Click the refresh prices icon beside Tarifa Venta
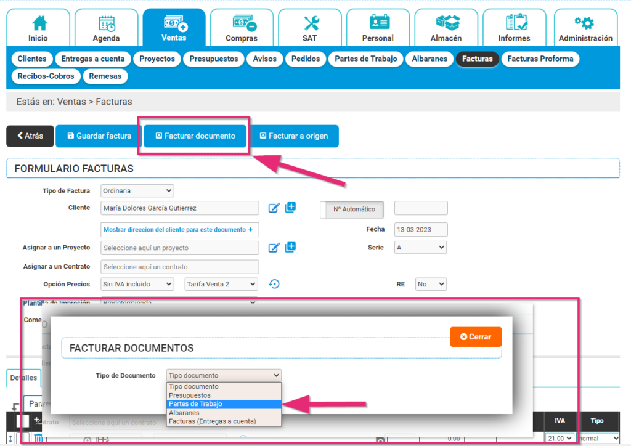The width and height of the screenshot is (631, 446). tap(275, 284)
